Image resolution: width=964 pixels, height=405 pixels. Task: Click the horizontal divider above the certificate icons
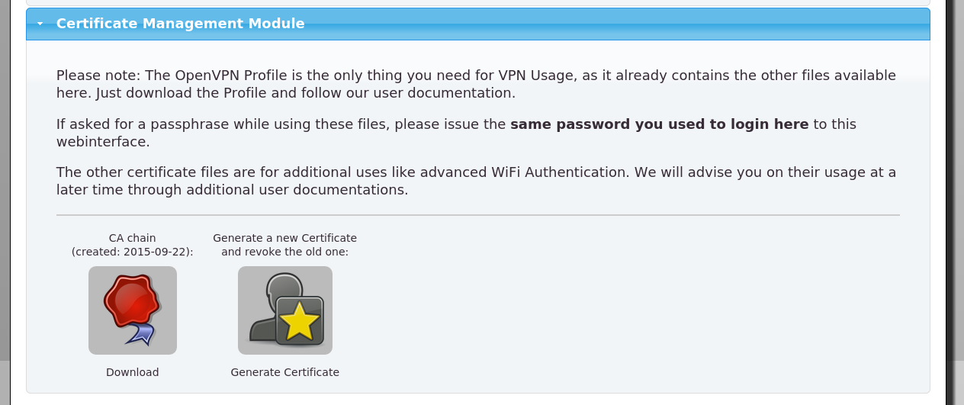pos(477,215)
